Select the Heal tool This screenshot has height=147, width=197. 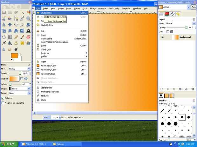[22, 43]
